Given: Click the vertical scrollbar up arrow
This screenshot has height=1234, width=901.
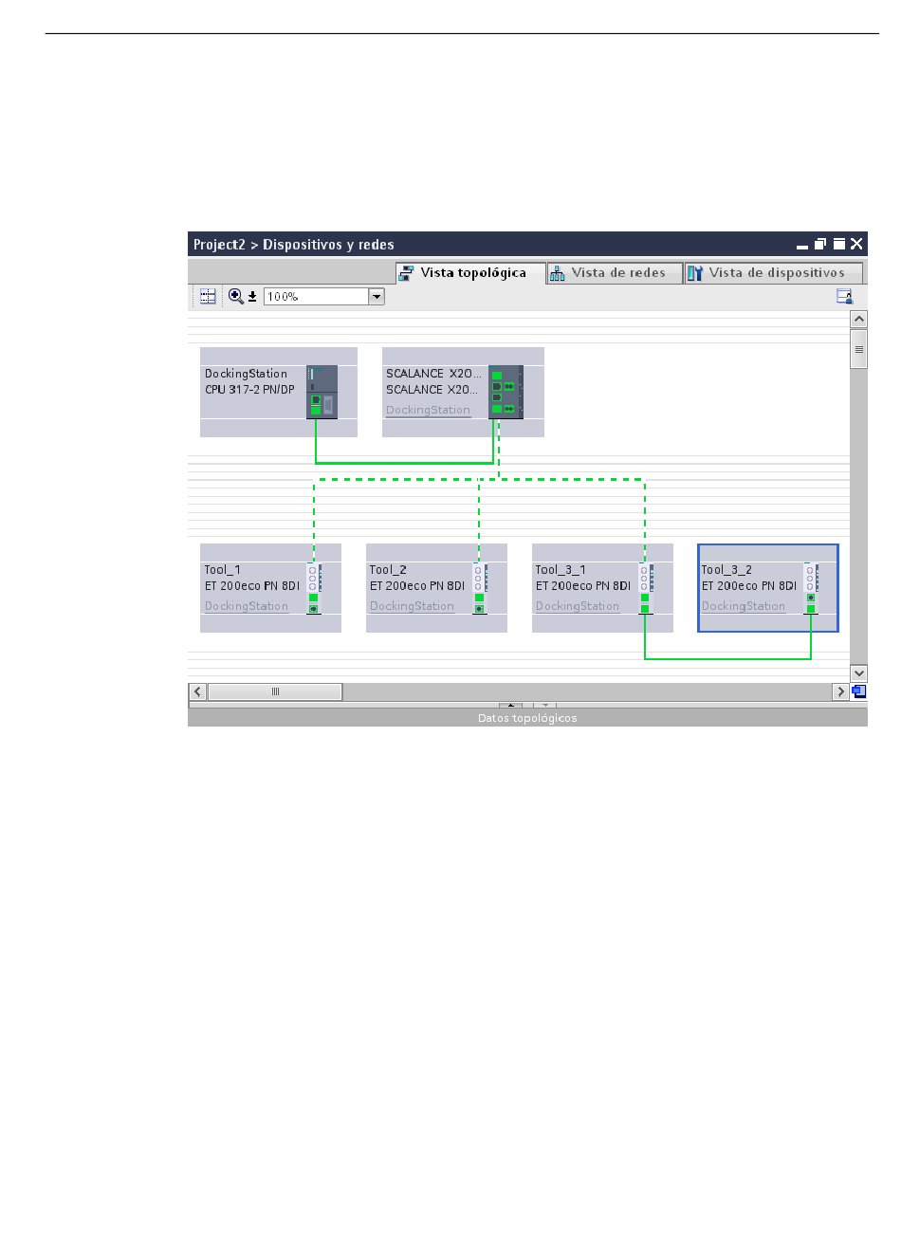Looking at the screenshot, I should [x=859, y=320].
